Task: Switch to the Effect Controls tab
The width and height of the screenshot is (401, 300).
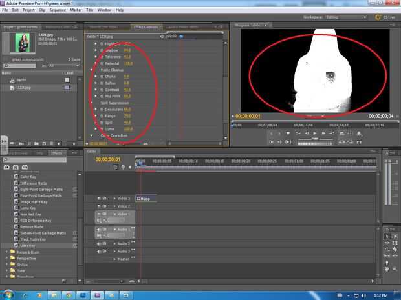Action: pyautogui.click(x=146, y=27)
